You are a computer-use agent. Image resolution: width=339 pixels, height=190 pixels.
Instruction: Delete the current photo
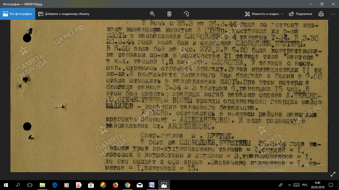[169, 14]
